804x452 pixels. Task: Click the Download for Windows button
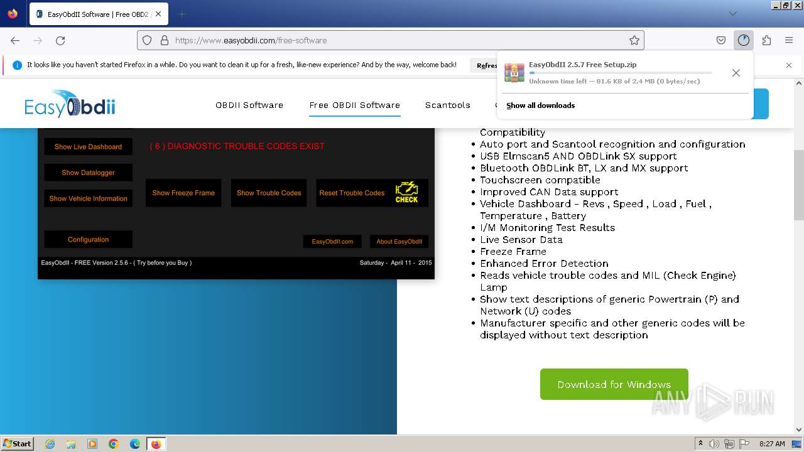[x=614, y=384]
